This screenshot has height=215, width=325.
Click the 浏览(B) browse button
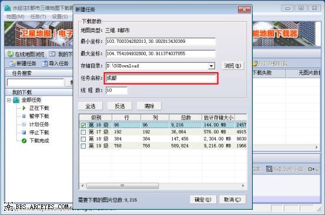pos(233,66)
